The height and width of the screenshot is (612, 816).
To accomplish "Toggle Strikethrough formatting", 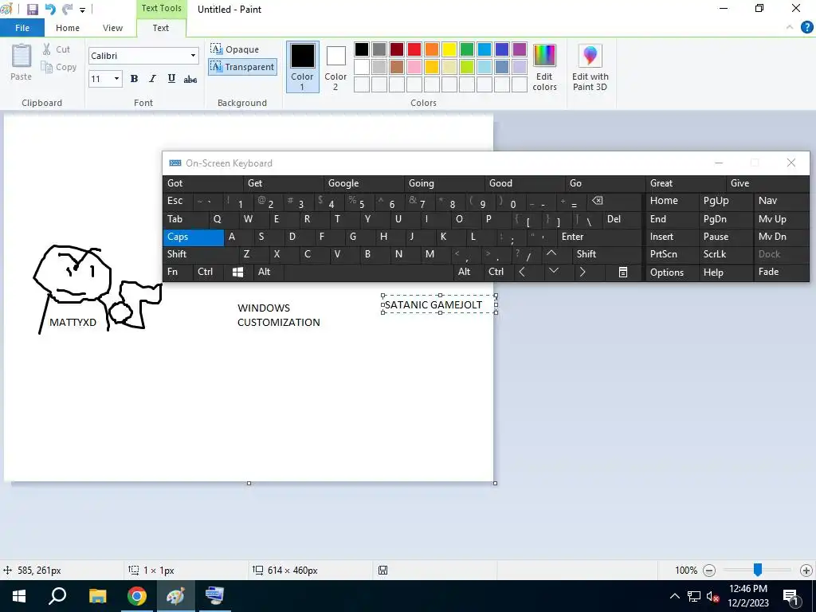I will pos(190,79).
